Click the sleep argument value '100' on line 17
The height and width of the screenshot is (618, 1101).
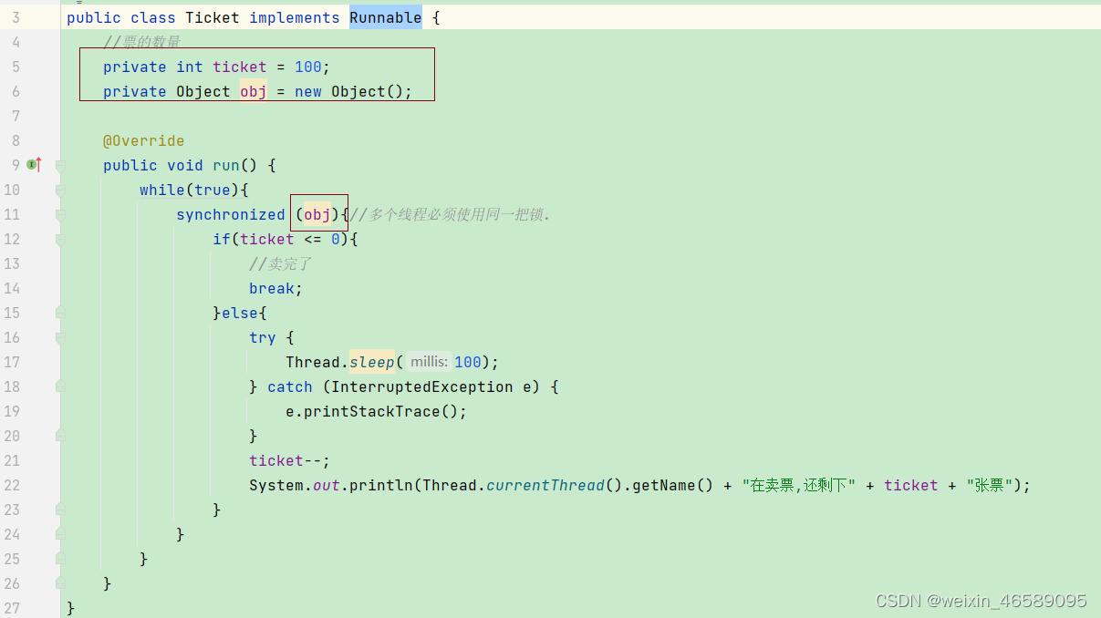coord(468,362)
